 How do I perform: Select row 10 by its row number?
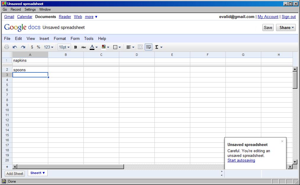coord(7,110)
